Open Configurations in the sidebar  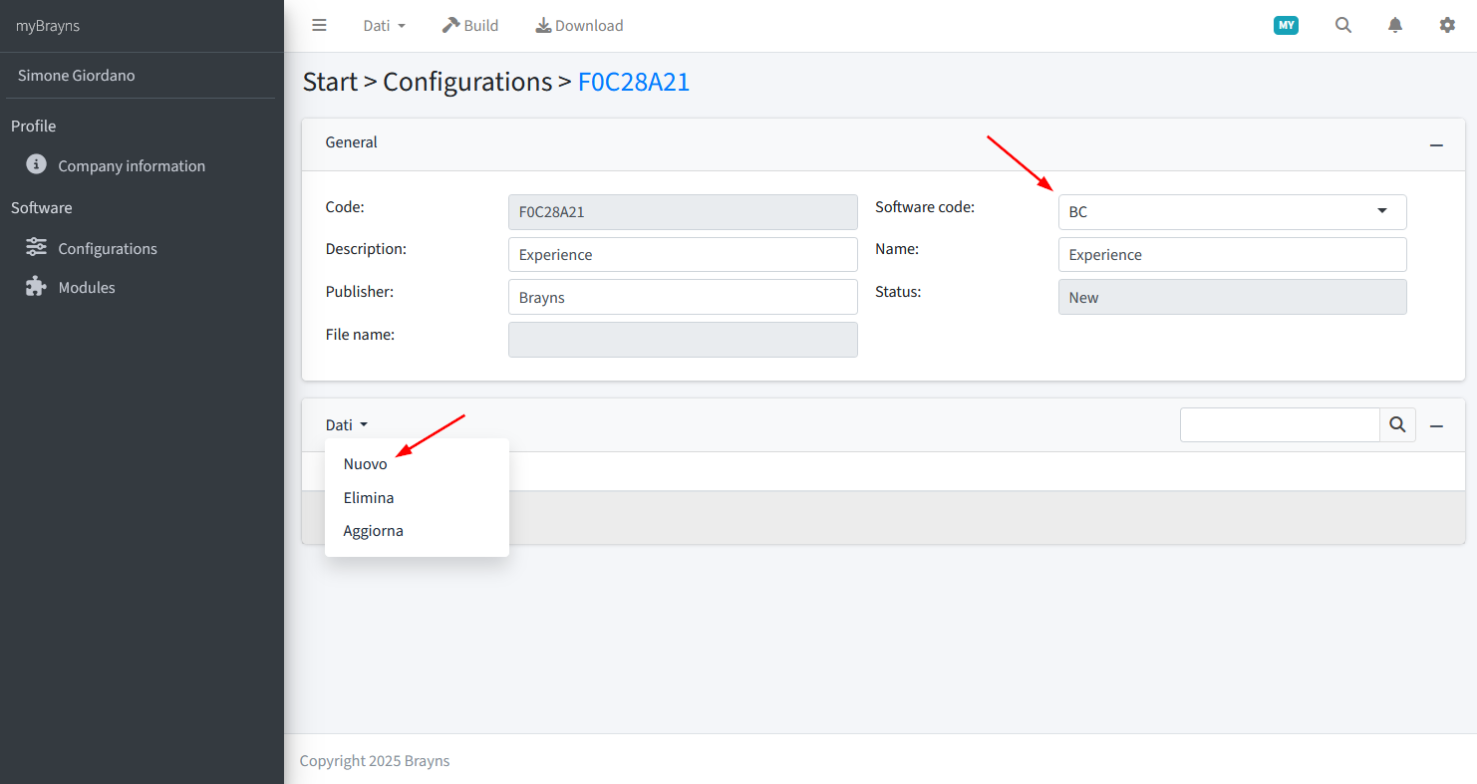coord(92,248)
